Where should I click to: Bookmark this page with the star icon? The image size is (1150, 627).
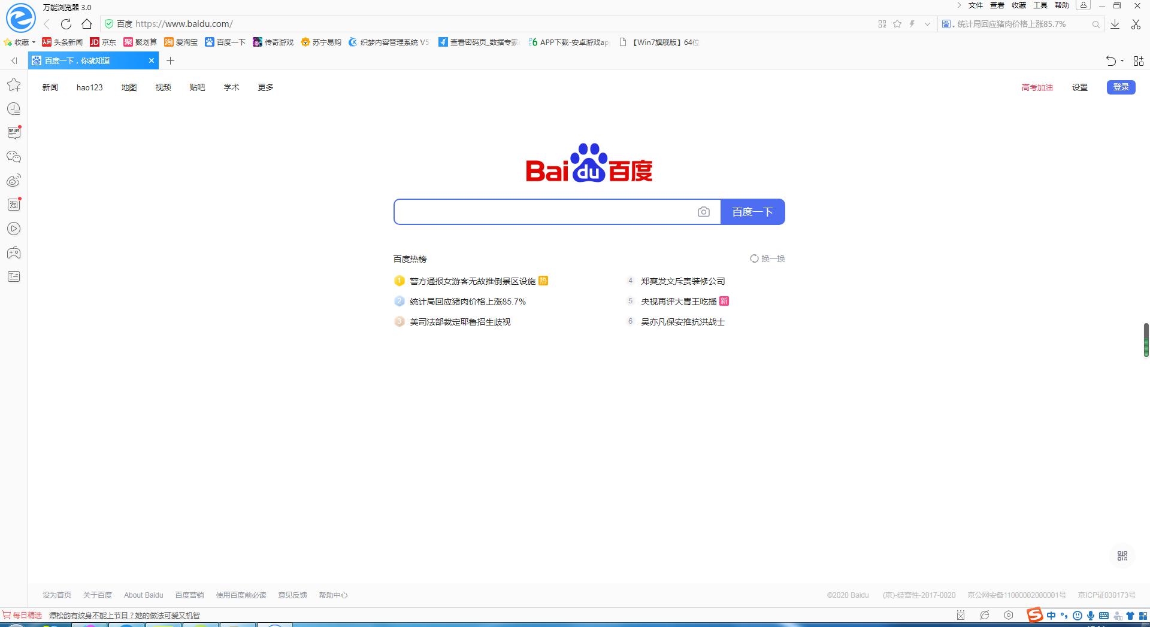[897, 24]
